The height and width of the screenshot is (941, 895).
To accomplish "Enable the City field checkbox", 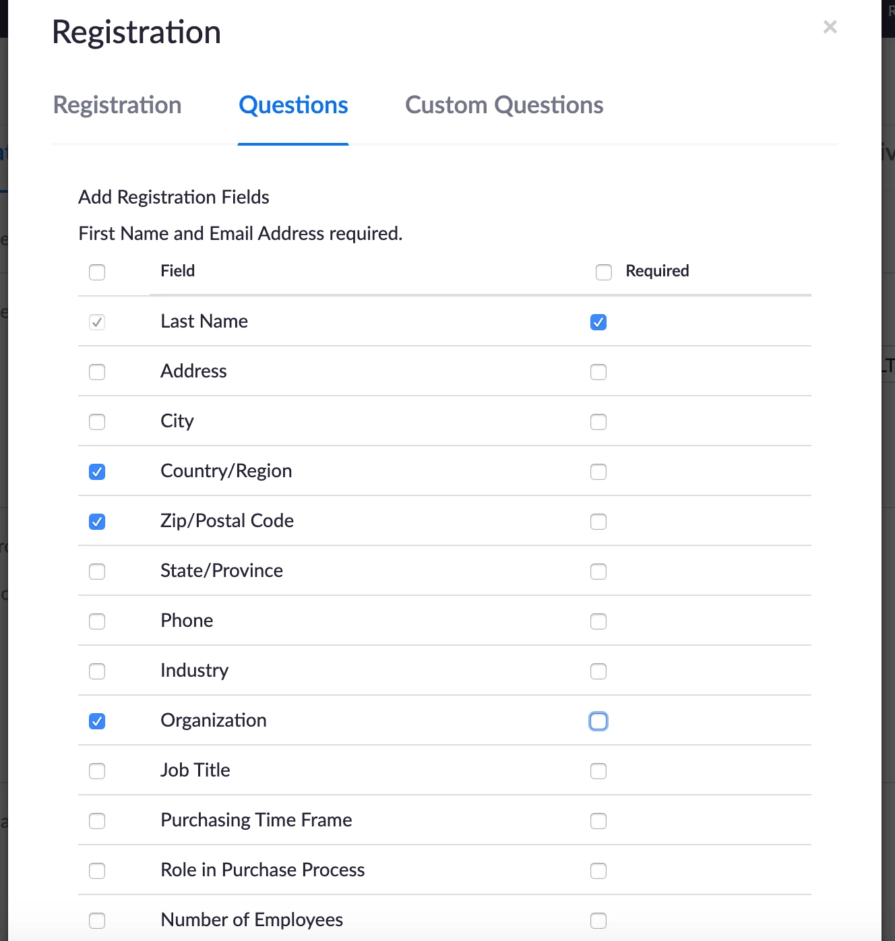I will (x=97, y=422).
